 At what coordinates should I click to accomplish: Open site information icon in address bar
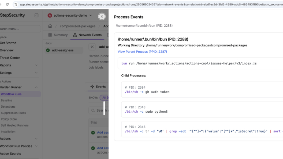click(x=16, y=4)
